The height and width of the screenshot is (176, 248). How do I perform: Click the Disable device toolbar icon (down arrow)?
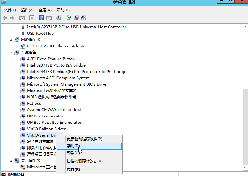[x=83, y=18]
